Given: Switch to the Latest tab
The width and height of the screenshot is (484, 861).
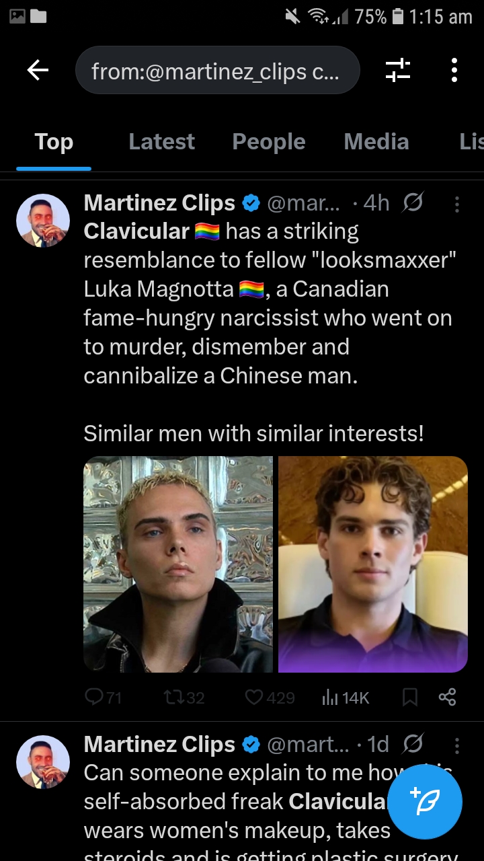Looking at the screenshot, I should click(161, 142).
